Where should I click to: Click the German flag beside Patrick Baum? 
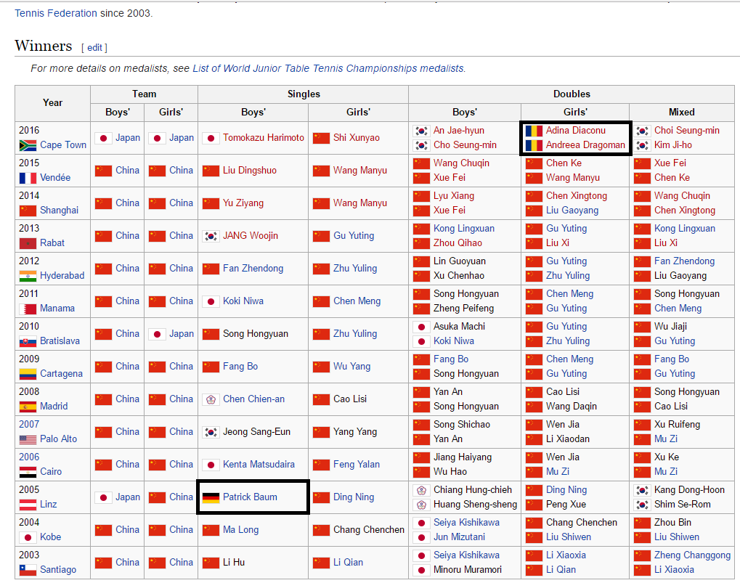click(211, 497)
